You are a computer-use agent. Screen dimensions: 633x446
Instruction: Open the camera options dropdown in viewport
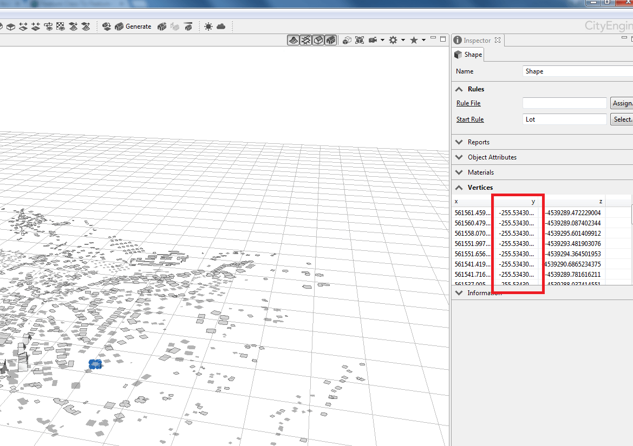click(382, 39)
